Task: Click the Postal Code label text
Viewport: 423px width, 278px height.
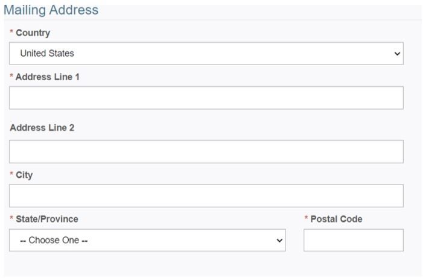Action: (336, 219)
